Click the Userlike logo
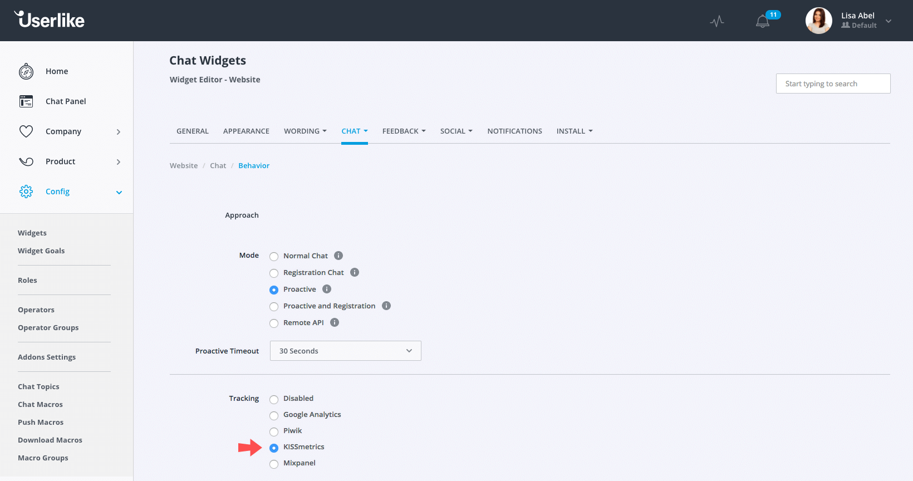 coord(50,19)
